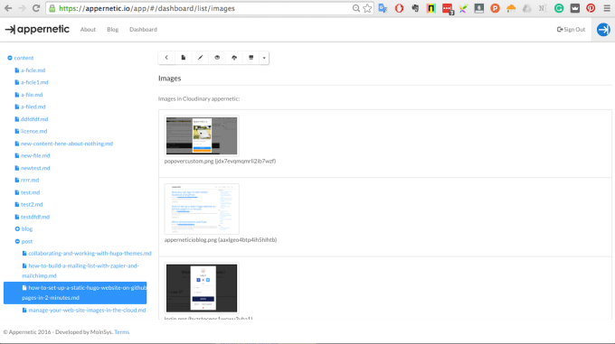615x344 pixels.
Task: Click the black N colorful extension icon
Action: pos(431,8)
